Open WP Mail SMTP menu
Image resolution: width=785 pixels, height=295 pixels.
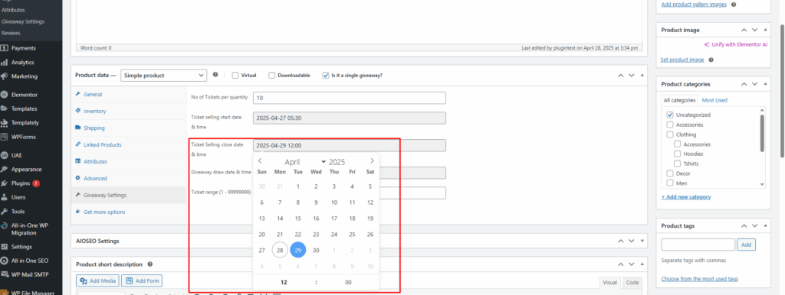(30, 274)
